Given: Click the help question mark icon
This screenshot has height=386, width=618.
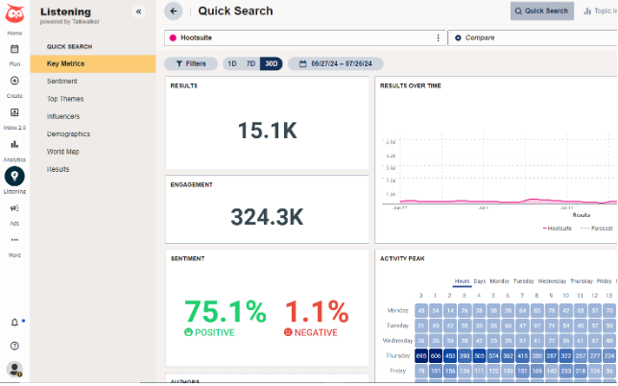Looking at the screenshot, I should (14, 345).
